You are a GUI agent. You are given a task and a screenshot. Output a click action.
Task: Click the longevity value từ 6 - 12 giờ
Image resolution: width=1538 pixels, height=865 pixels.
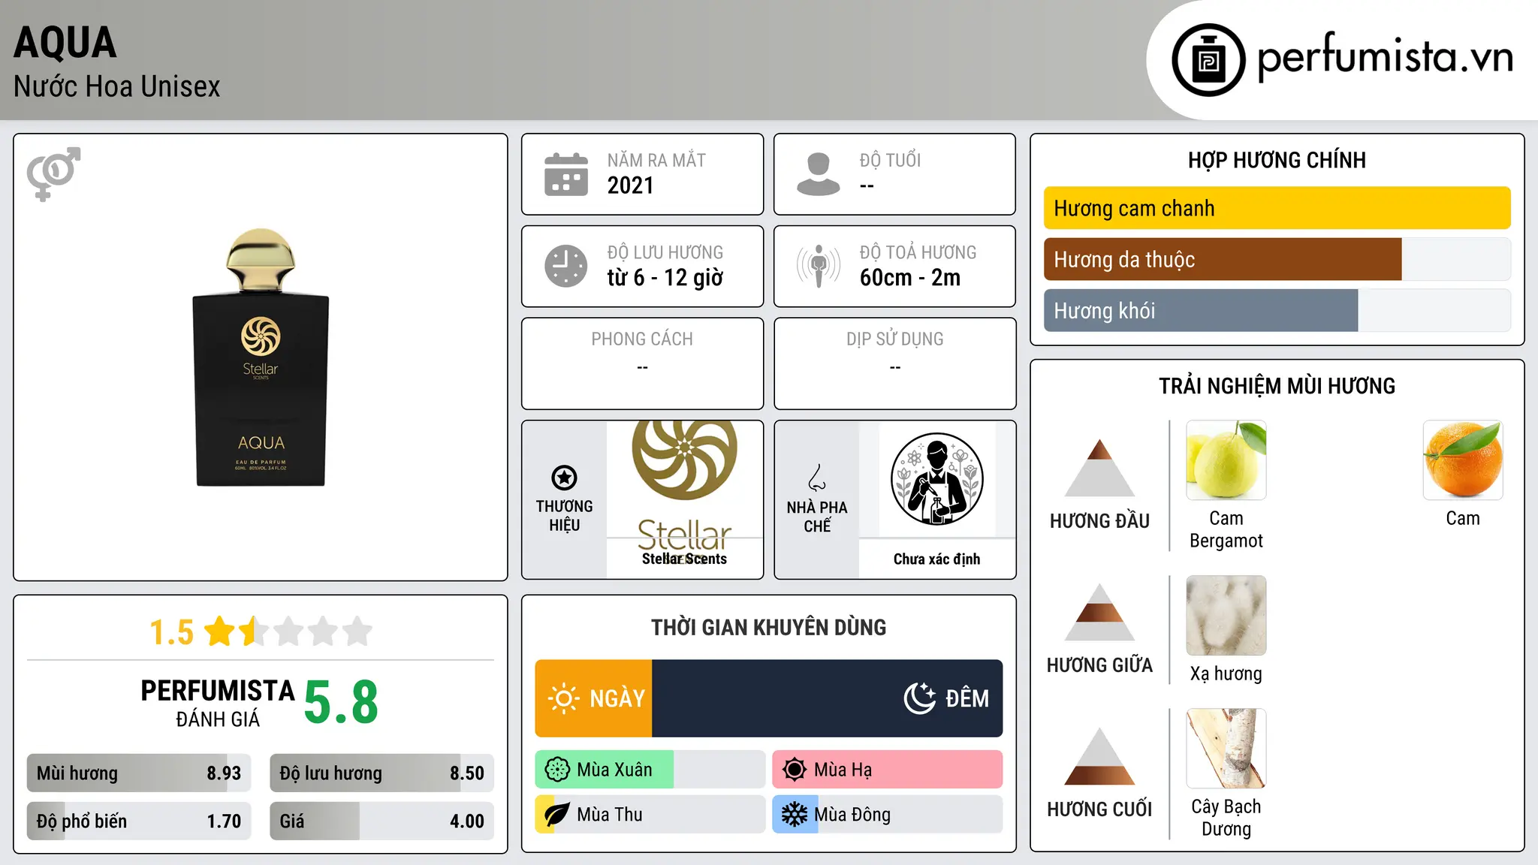pyautogui.click(x=665, y=278)
